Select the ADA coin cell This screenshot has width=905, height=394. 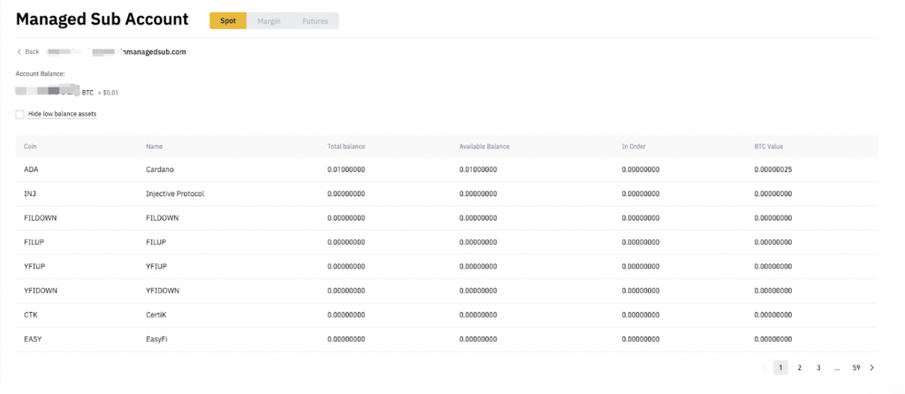click(31, 170)
